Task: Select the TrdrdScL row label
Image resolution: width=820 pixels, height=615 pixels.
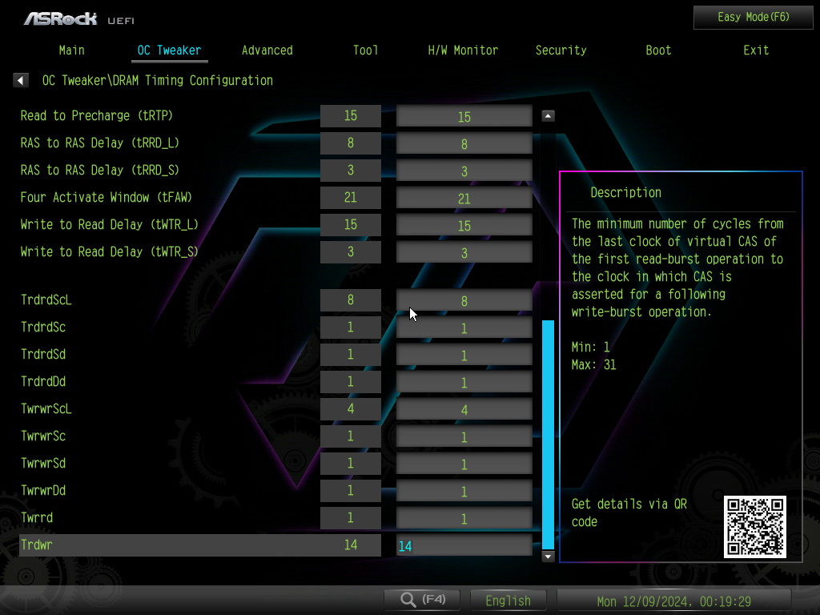Action: click(46, 299)
